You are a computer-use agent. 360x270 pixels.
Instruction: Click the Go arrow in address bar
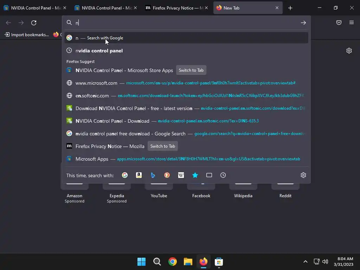[x=303, y=23]
